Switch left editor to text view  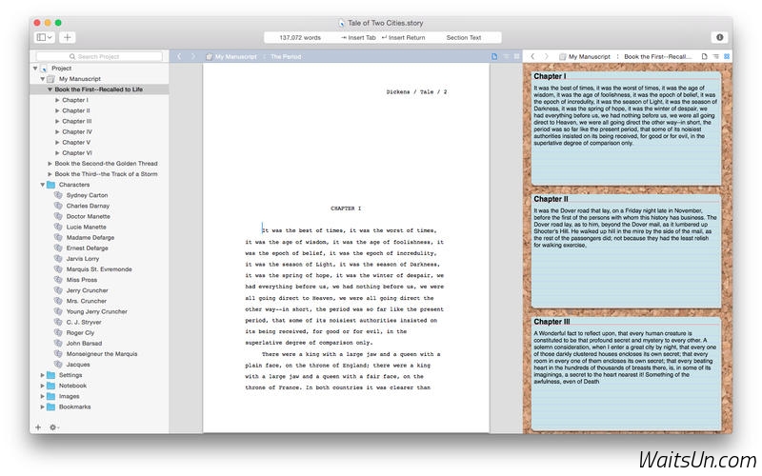(x=494, y=56)
